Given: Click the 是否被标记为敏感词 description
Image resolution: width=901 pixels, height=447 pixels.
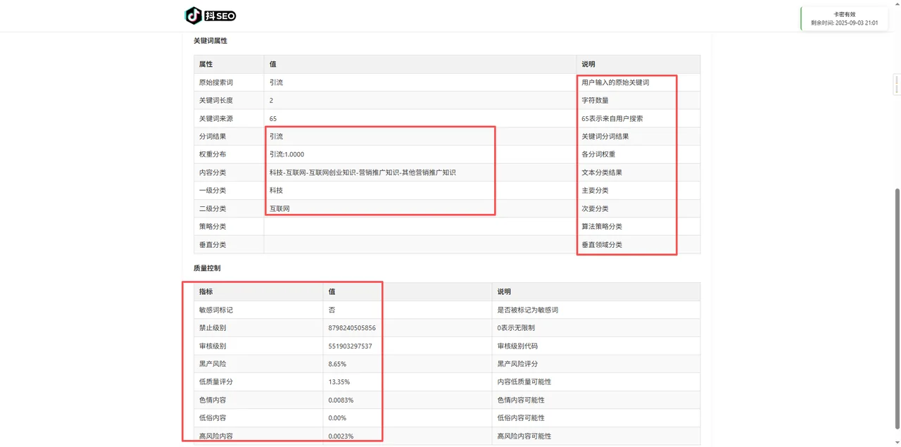Looking at the screenshot, I should click(528, 310).
